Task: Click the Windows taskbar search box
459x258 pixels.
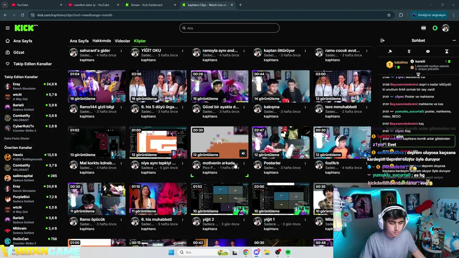Action: click(203, 252)
